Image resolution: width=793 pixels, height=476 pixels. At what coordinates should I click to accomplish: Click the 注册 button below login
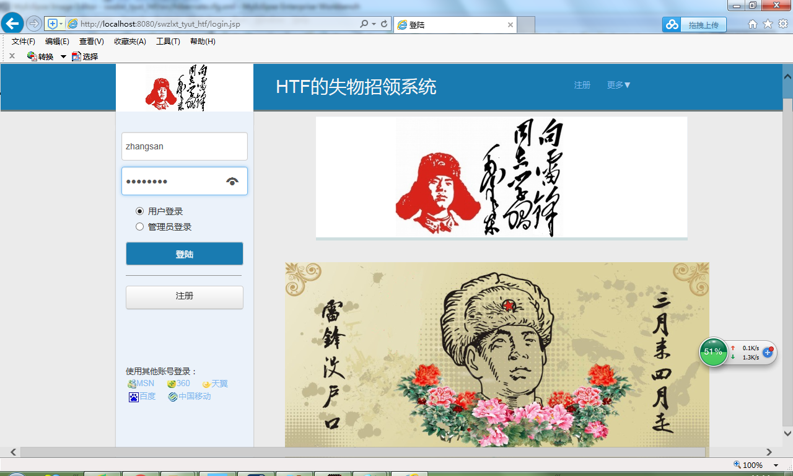tap(185, 297)
